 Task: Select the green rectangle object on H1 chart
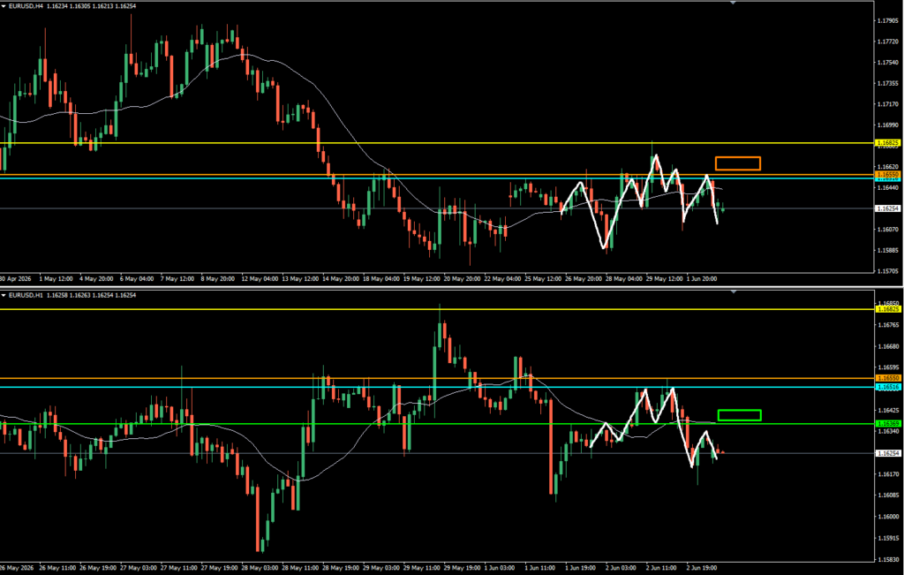tap(740, 415)
